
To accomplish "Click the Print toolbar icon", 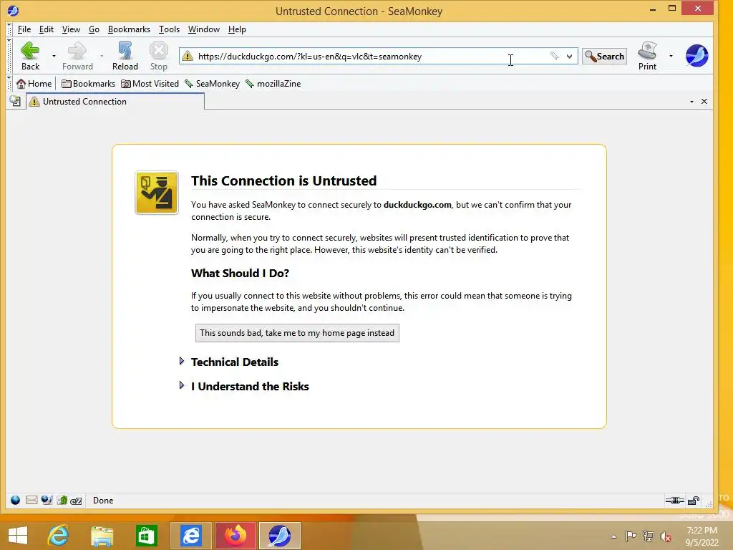I will click(x=647, y=56).
